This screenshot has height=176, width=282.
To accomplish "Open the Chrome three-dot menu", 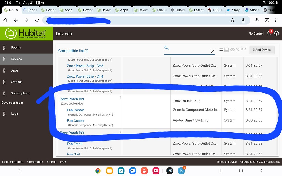I will click(x=276, y=20).
